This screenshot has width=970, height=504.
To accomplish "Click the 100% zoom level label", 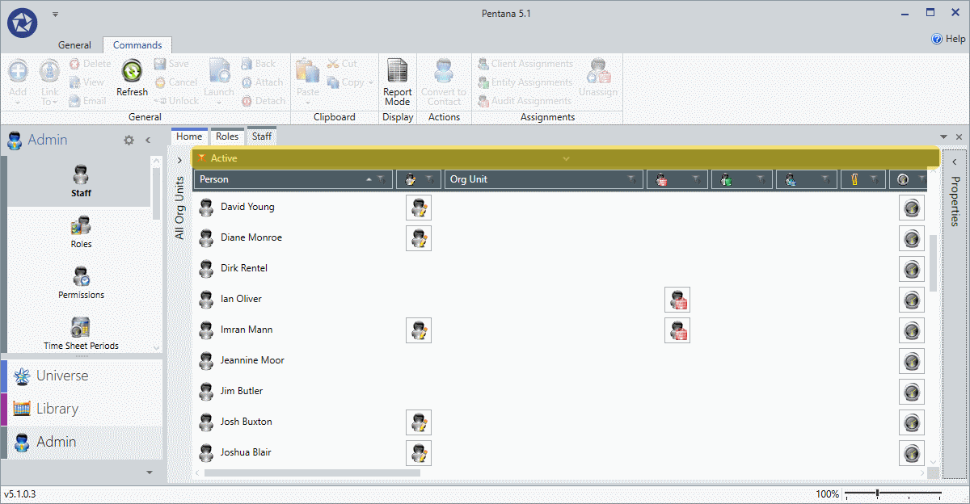I will coord(827,493).
